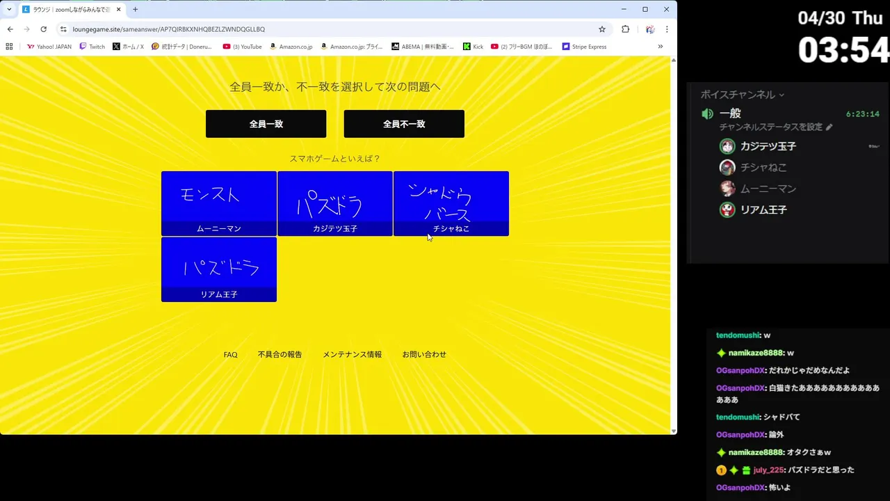
Task: Click the 全員不一致 button
Action: 404,124
